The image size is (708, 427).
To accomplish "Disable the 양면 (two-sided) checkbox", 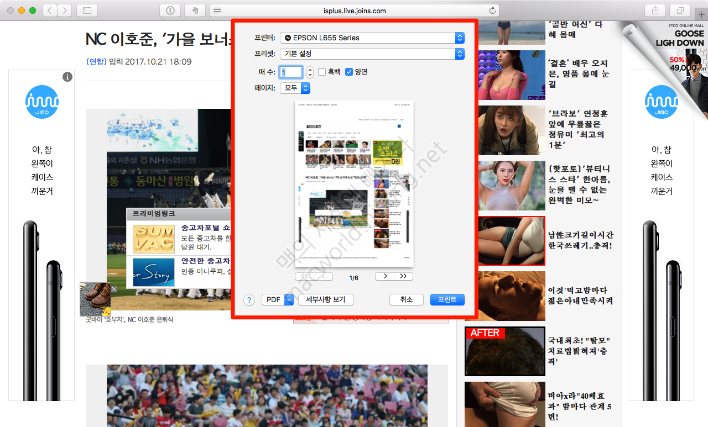I will click(348, 71).
